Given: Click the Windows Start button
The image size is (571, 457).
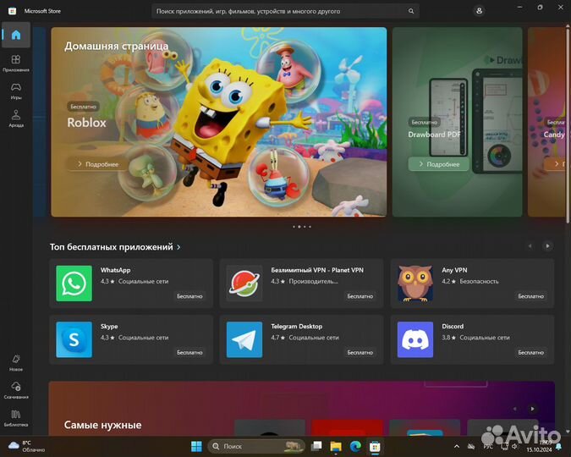Looking at the screenshot, I should (x=196, y=446).
